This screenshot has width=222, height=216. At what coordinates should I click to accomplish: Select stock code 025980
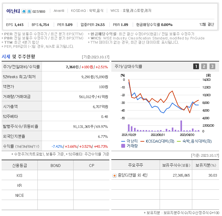39,12
